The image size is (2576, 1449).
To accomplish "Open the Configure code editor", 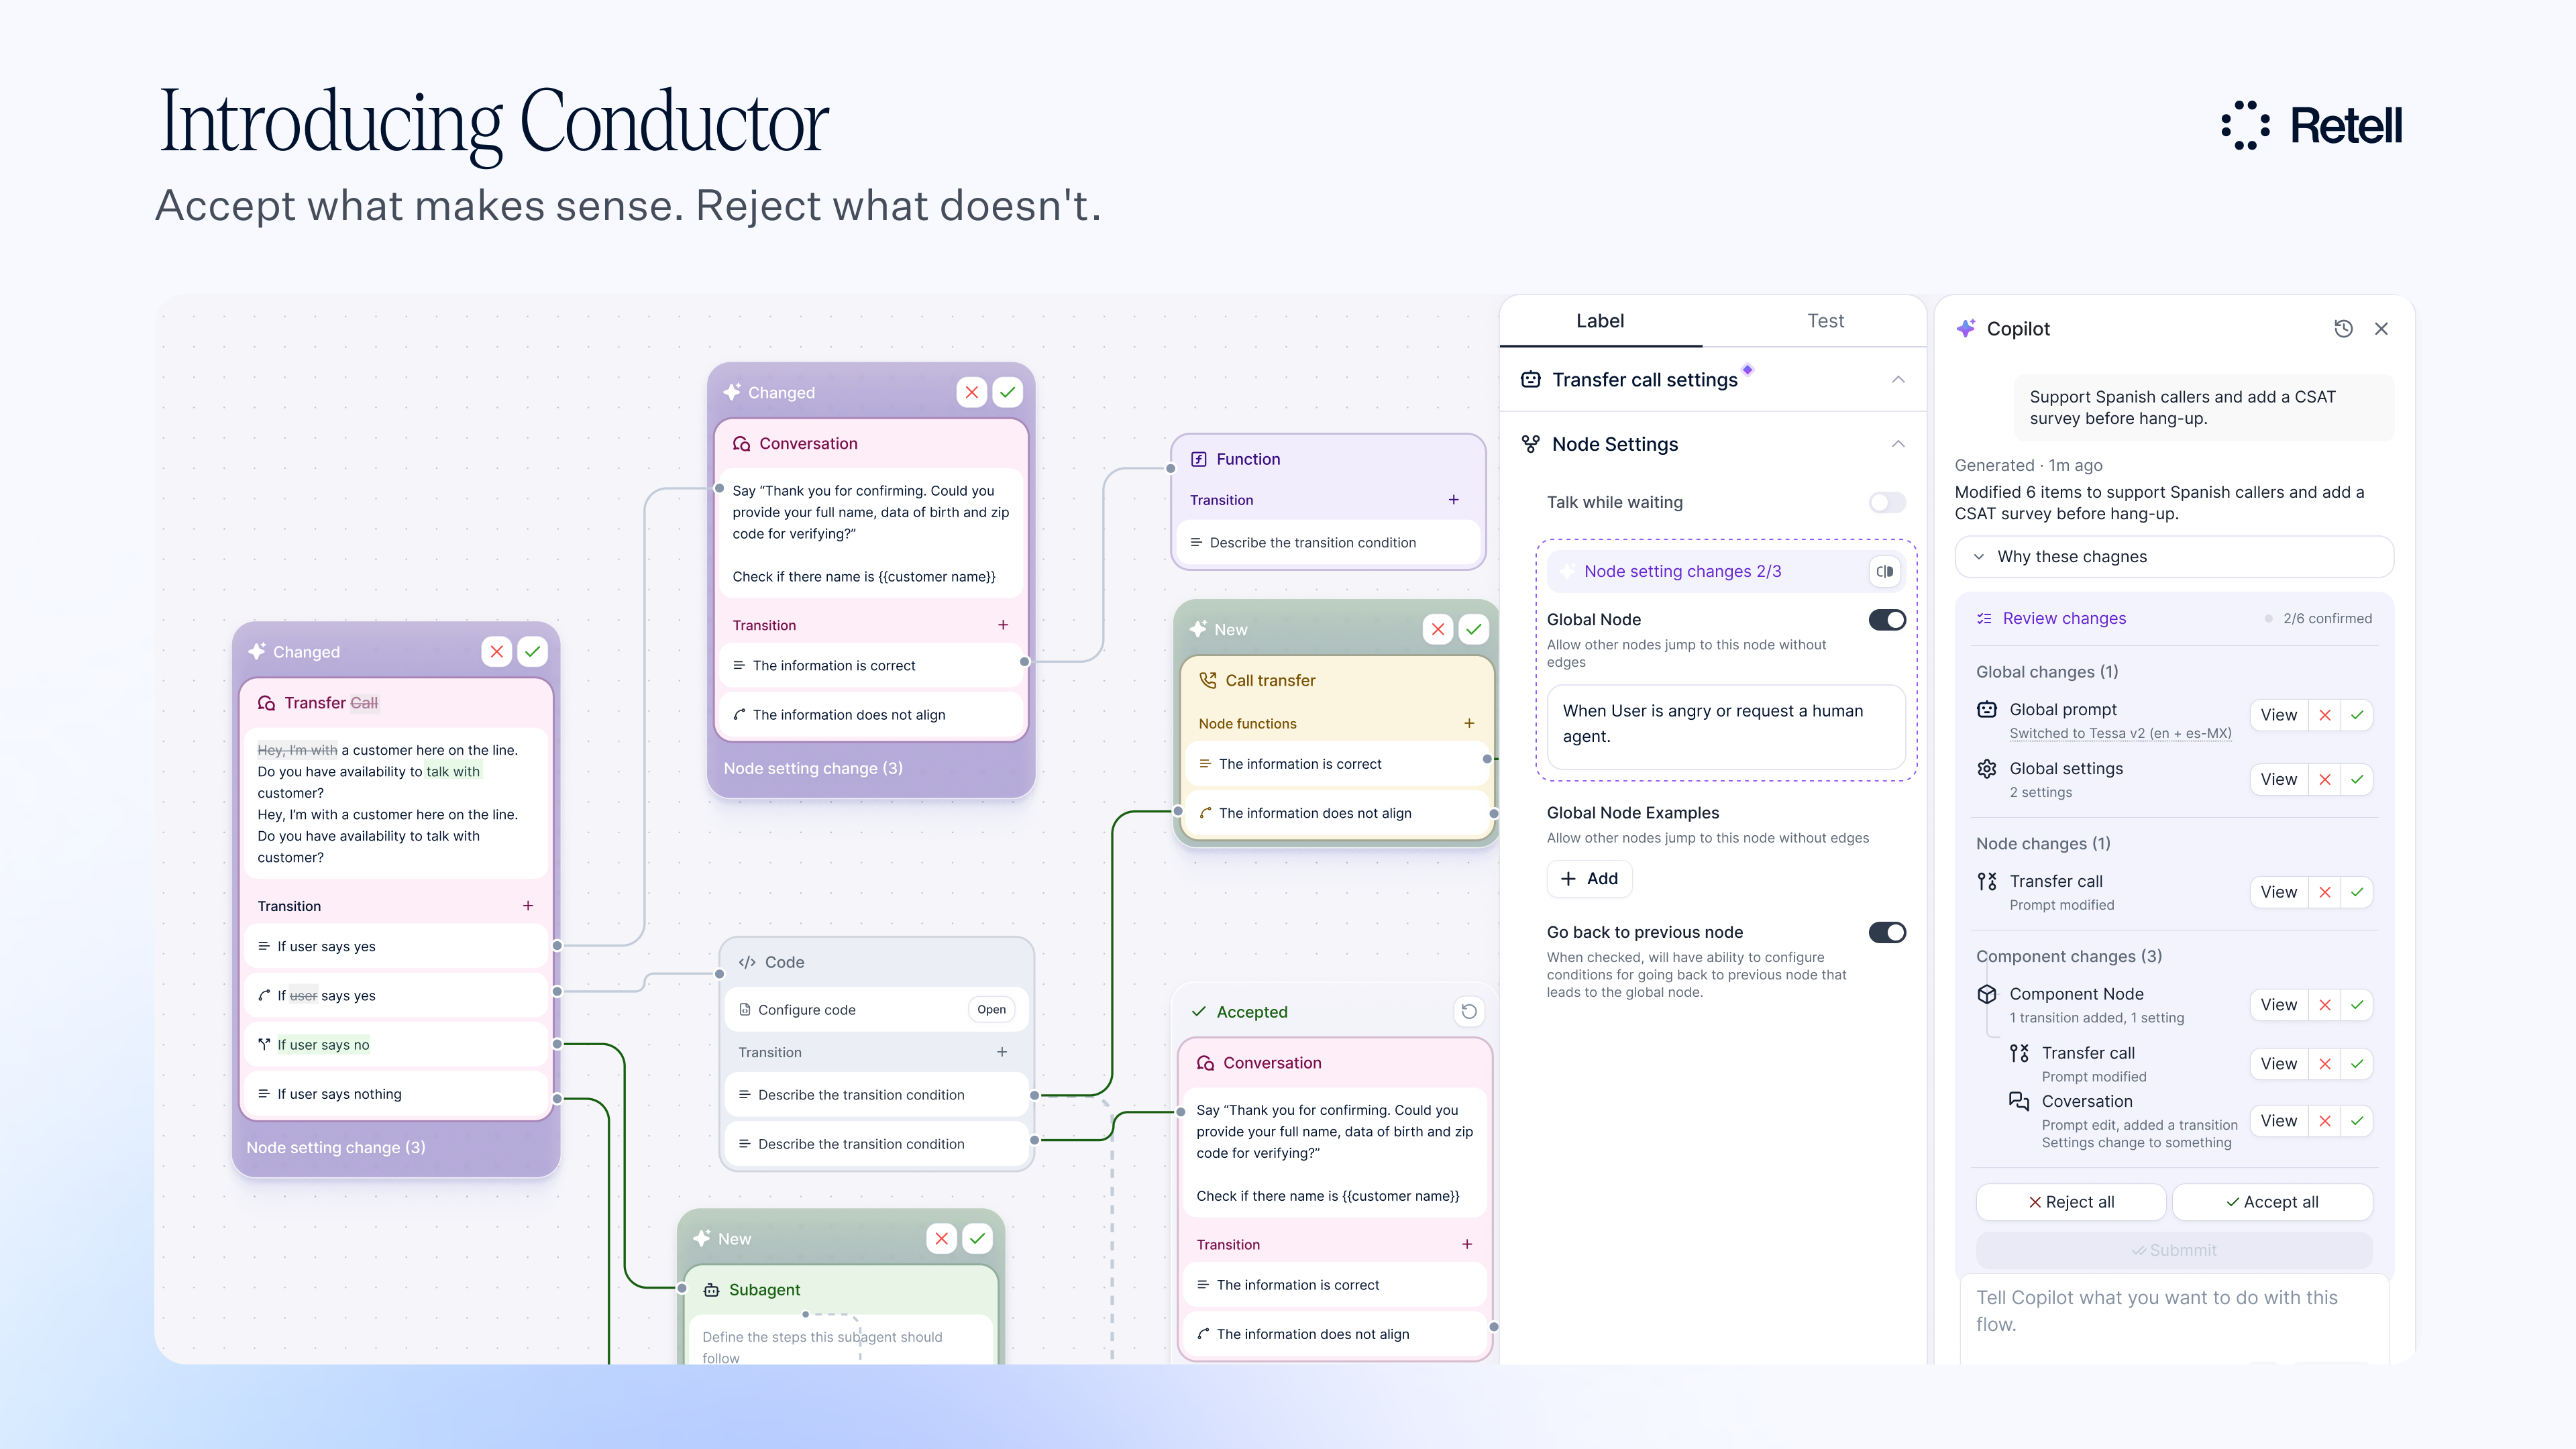I will [x=991, y=1010].
